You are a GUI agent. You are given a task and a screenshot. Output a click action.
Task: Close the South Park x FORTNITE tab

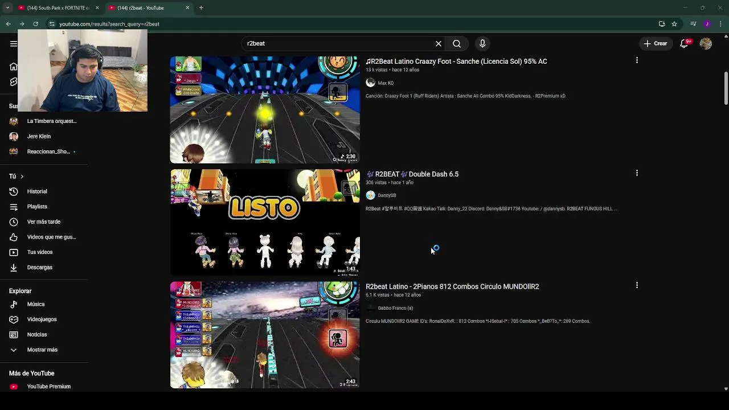(97, 8)
